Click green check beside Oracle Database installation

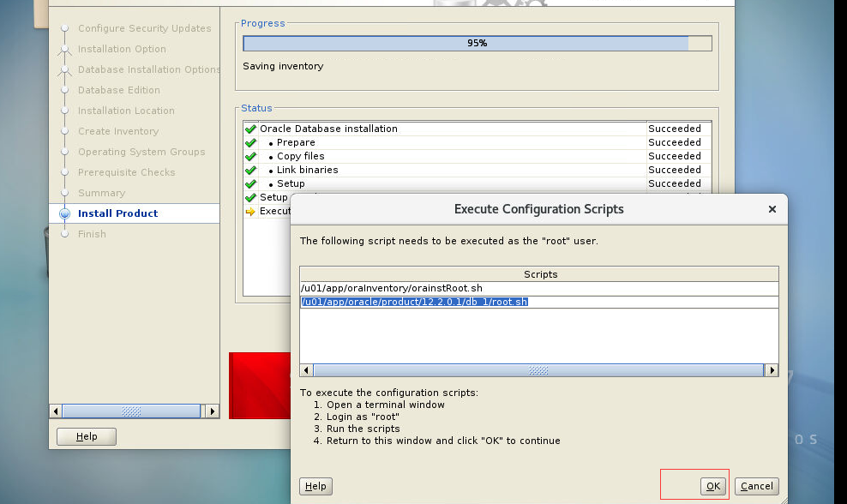coord(250,129)
